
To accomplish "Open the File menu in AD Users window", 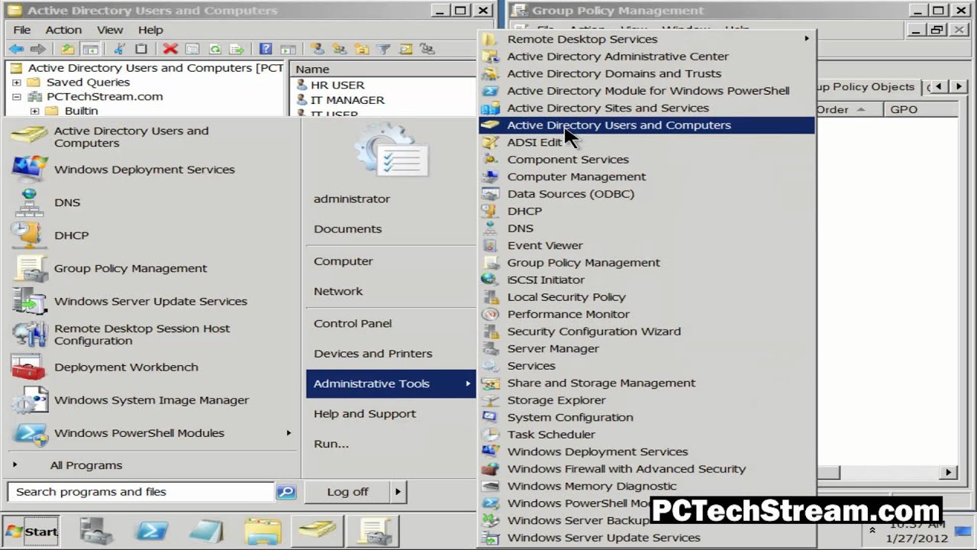I will tap(22, 30).
